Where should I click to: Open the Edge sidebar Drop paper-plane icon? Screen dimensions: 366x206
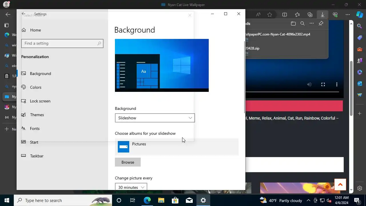360,95
